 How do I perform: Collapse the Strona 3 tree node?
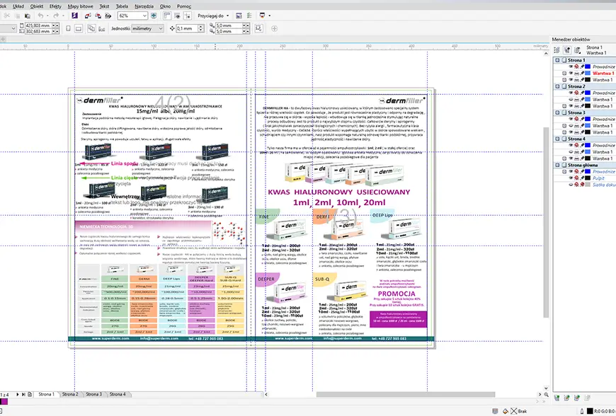point(557,112)
